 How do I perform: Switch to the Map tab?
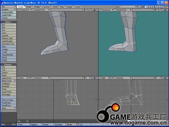pos(62,7)
